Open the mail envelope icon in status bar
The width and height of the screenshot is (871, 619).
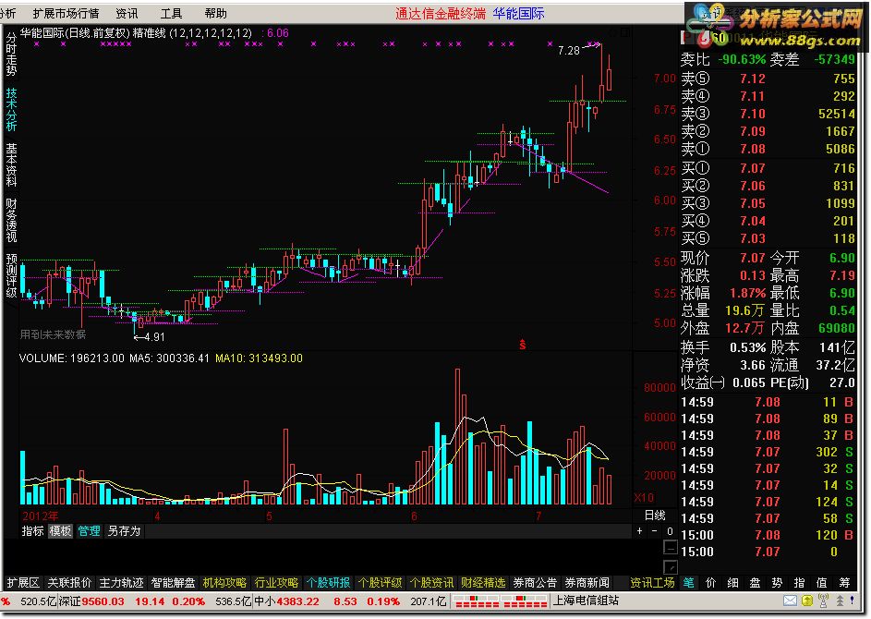coord(790,601)
